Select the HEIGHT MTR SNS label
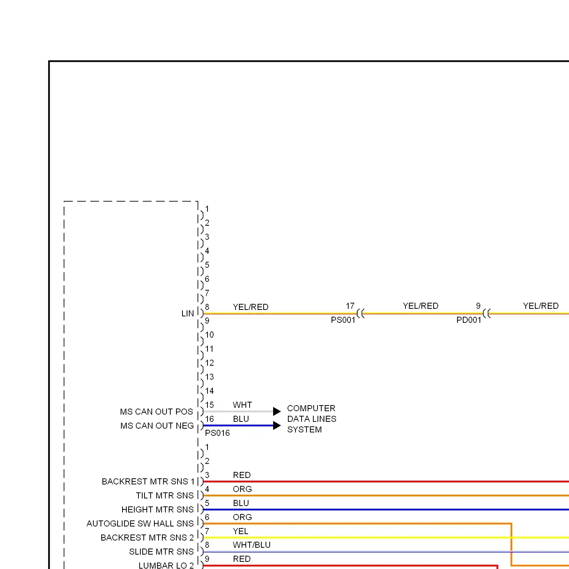 click(157, 509)
